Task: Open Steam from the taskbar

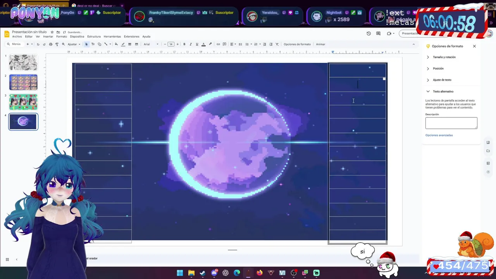Action: click(x=203, y=273)
